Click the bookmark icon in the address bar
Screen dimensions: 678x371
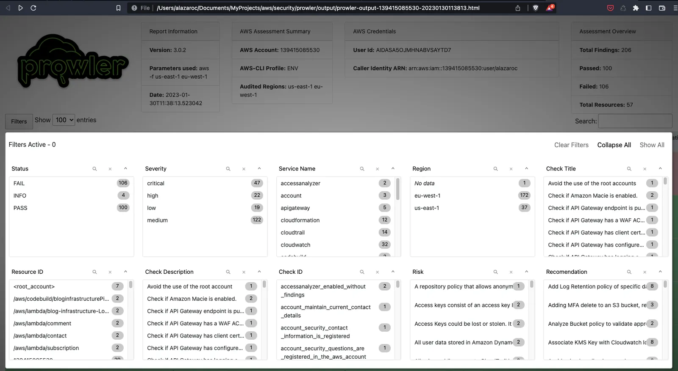point(118,8)
